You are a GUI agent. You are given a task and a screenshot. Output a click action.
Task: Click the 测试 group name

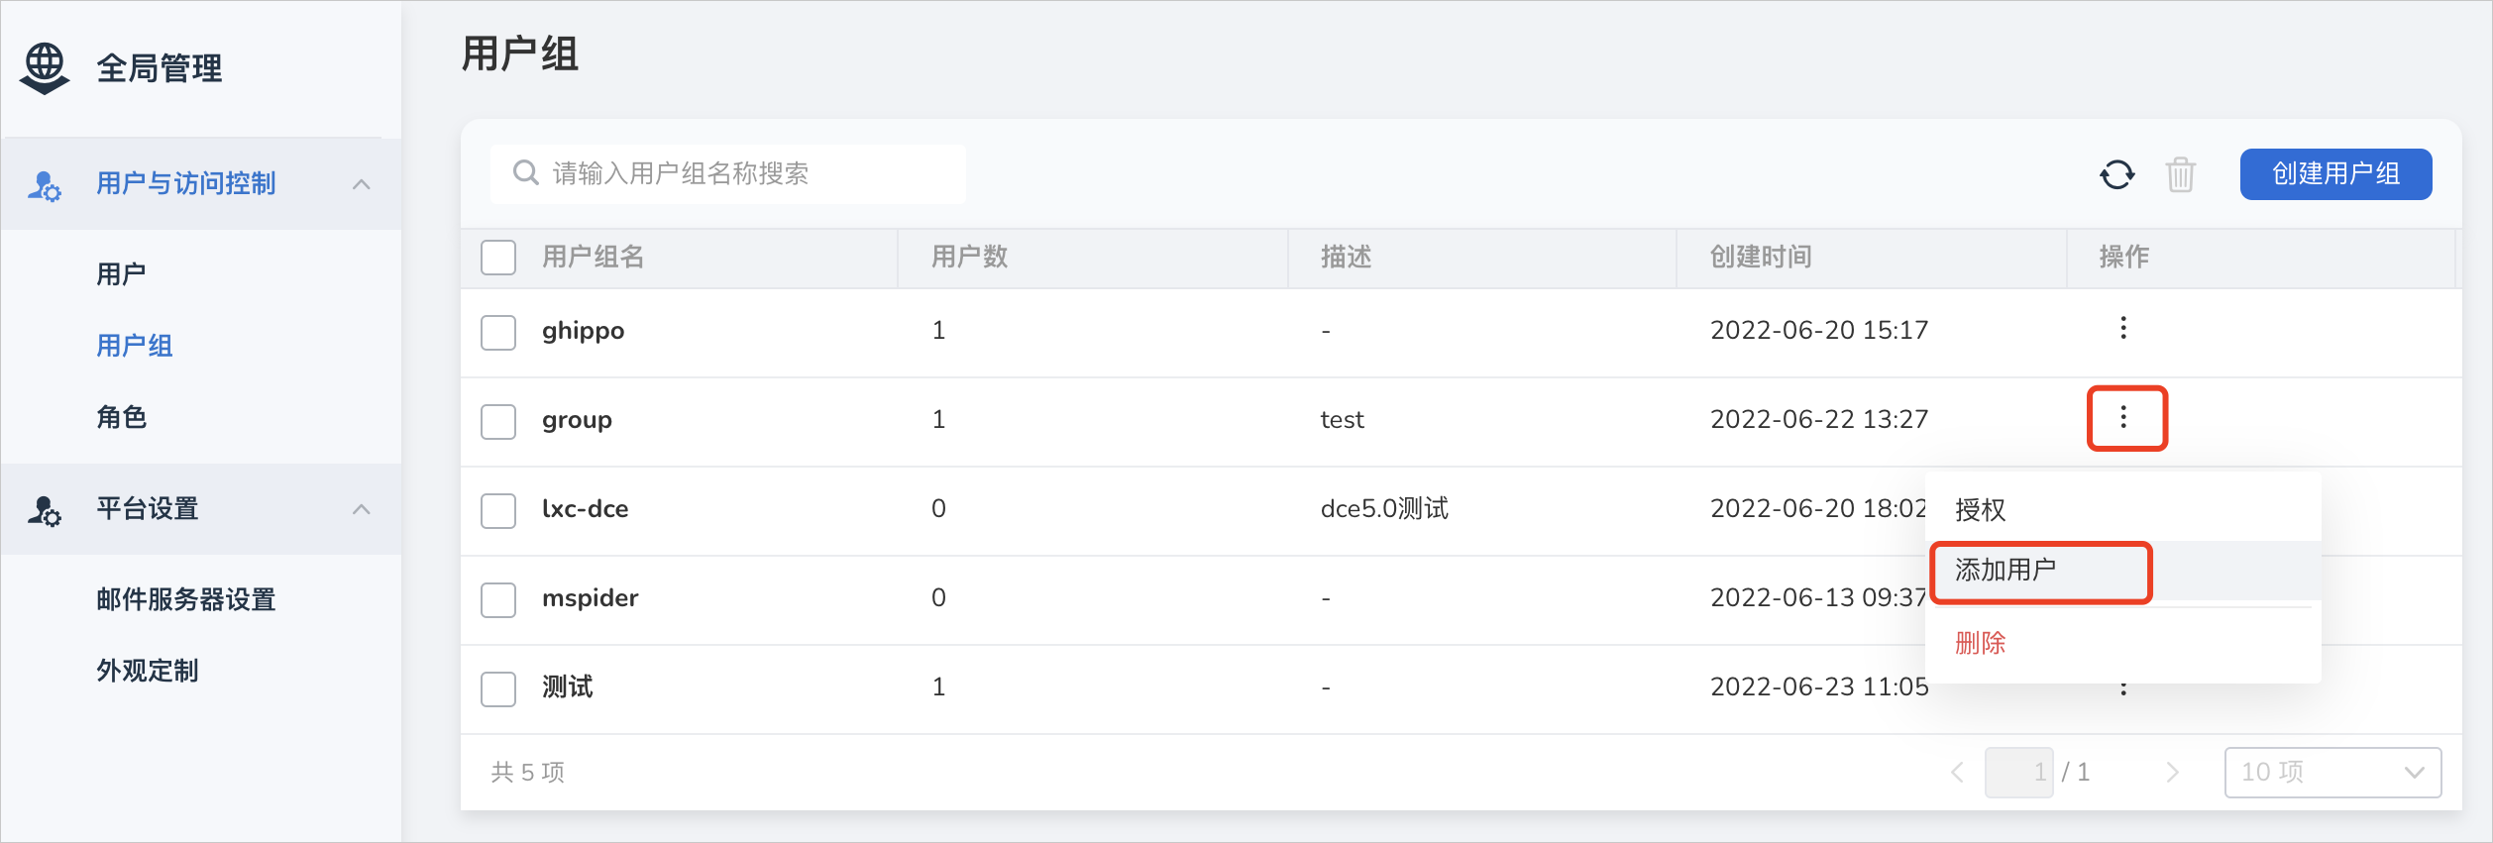(x=567, y=686)
